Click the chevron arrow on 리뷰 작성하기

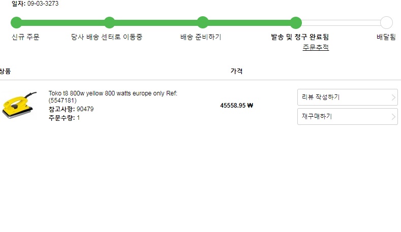[x=394, y=97]
